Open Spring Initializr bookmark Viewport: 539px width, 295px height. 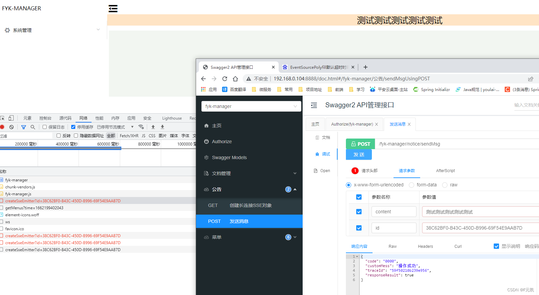(431, 89)
